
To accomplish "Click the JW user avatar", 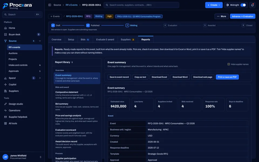I will click(5, 157).
